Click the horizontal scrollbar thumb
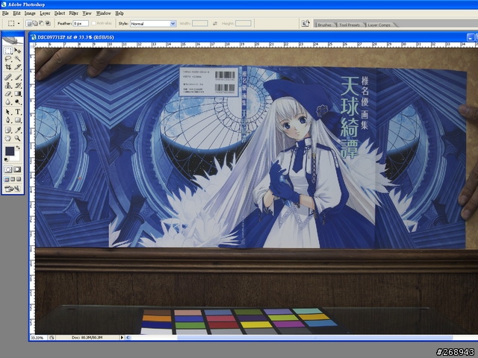 [x=315, y=337]
